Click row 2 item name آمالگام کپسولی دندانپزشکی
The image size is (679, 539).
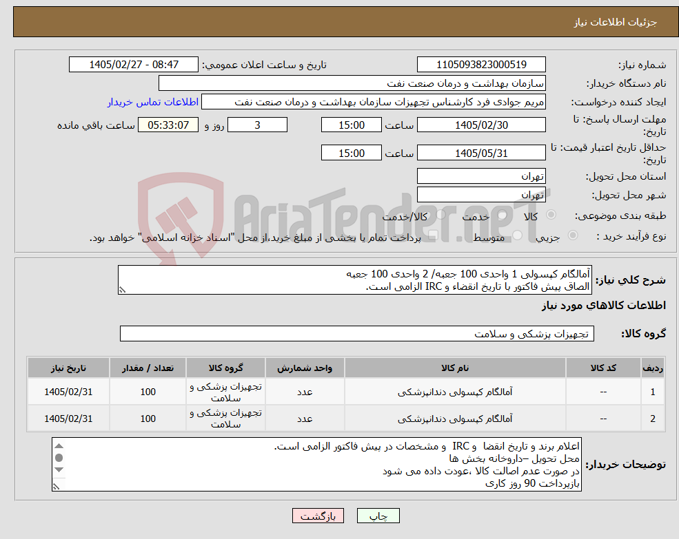click(455, 419)
